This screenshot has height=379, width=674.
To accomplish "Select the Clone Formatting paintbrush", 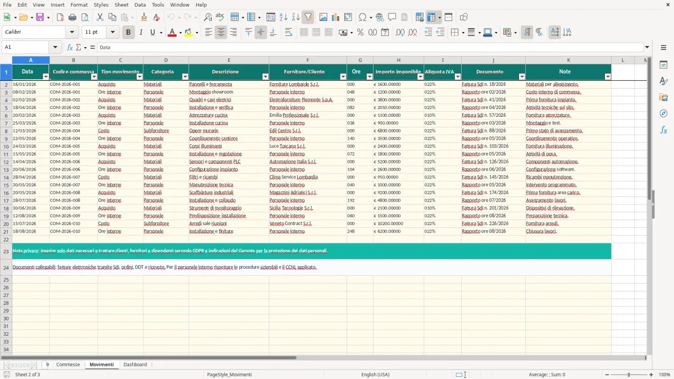I will click(144, 17).
